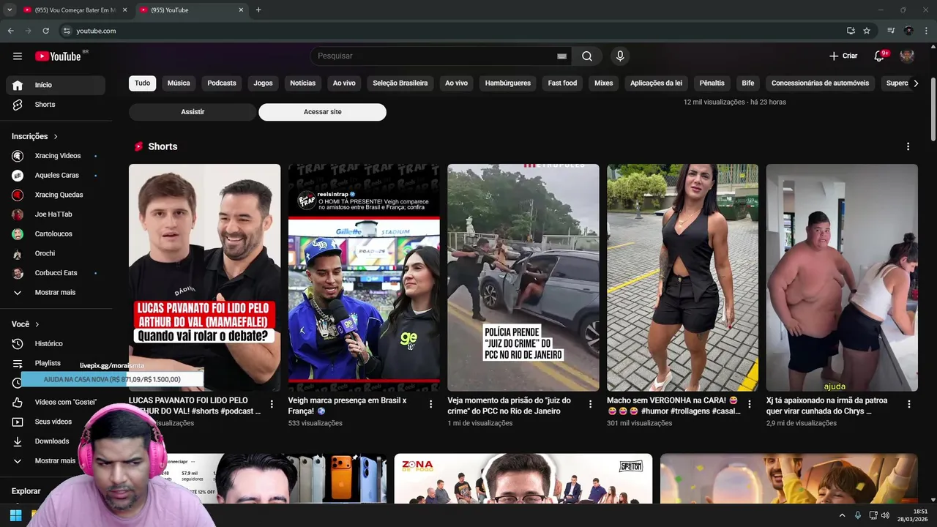Click the taskbar microphone icon
937x527 pixels.
[x=858, y=515]
